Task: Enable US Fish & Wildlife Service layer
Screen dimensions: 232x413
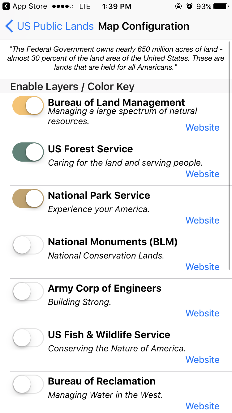Action: pos(28,338)
